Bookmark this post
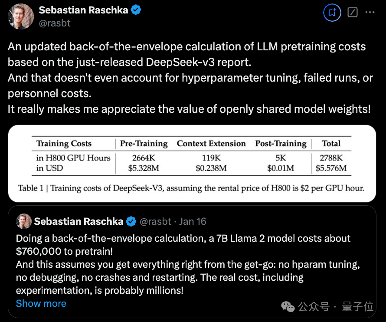Screen dimensions: 386x322 [x=332, y=13]
